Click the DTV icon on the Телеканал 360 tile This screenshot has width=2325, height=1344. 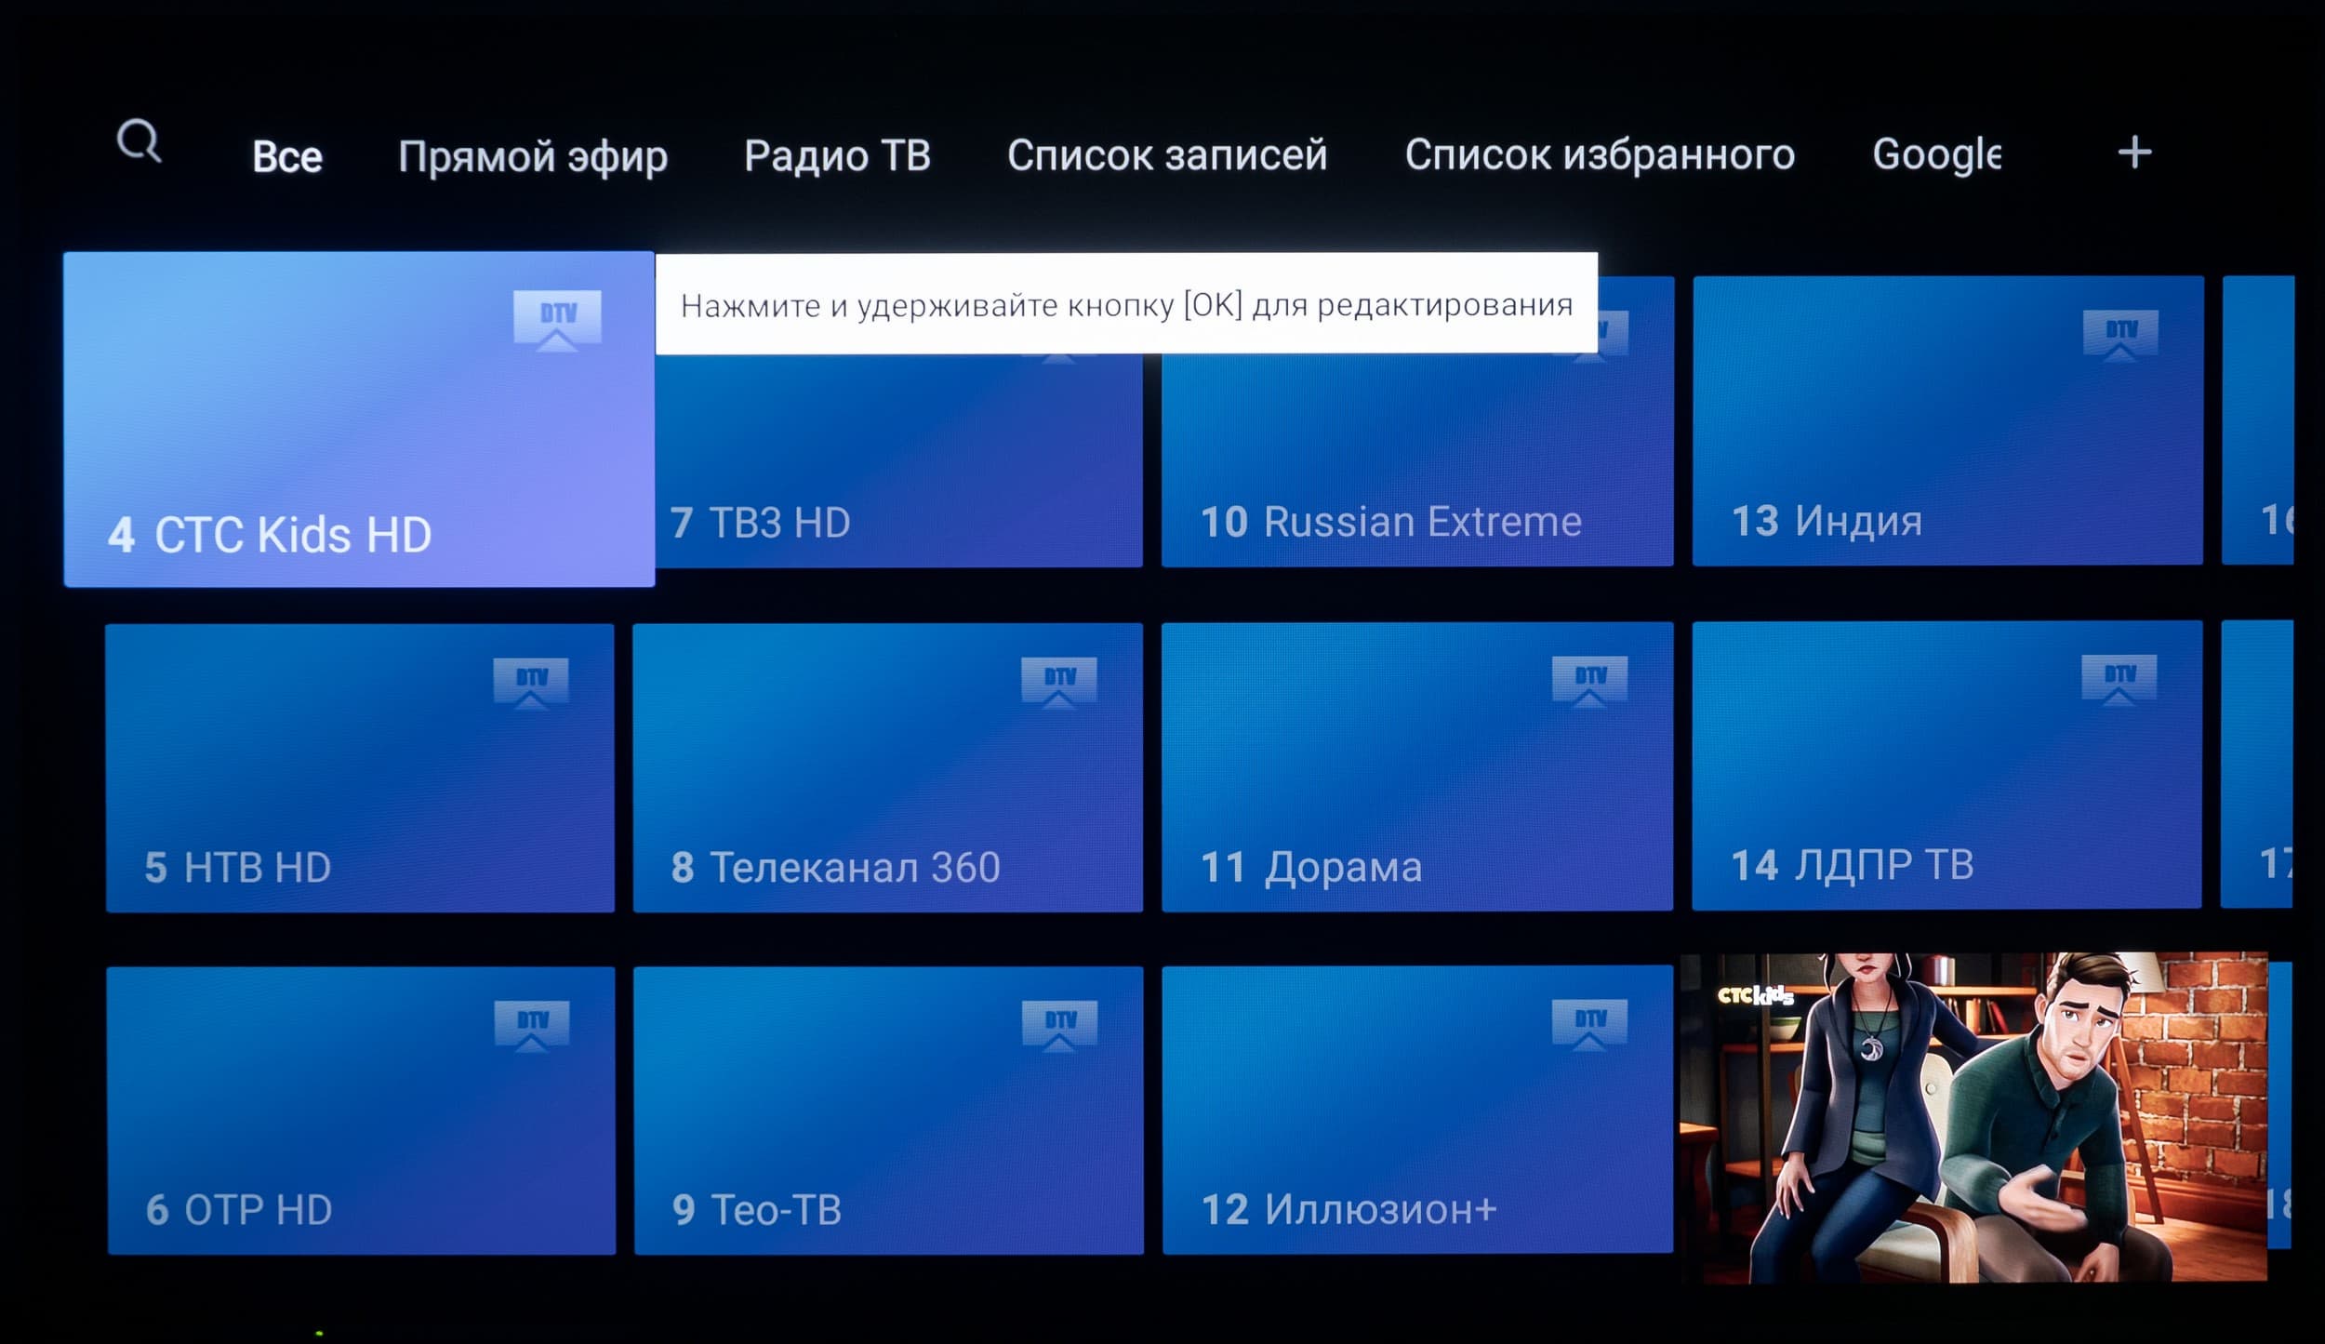(x=1058, y=683)
